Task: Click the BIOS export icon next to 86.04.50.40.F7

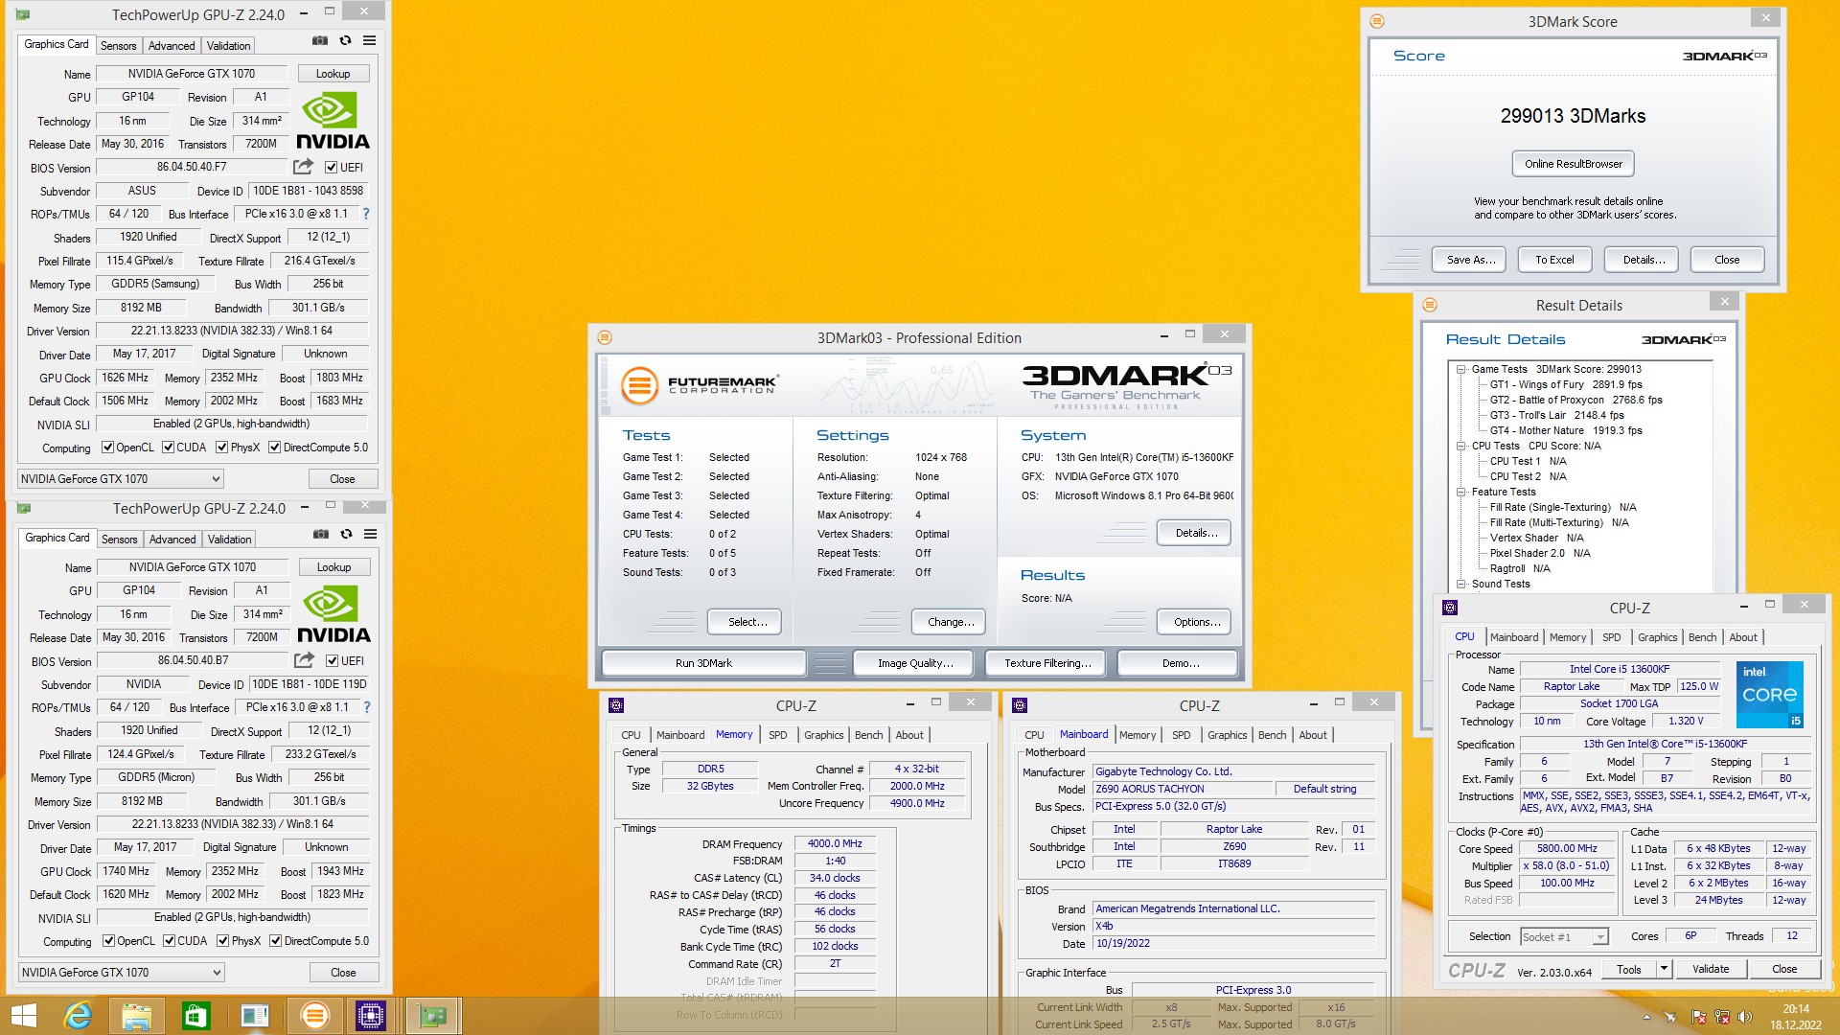Action: click(x=303, y=167)
